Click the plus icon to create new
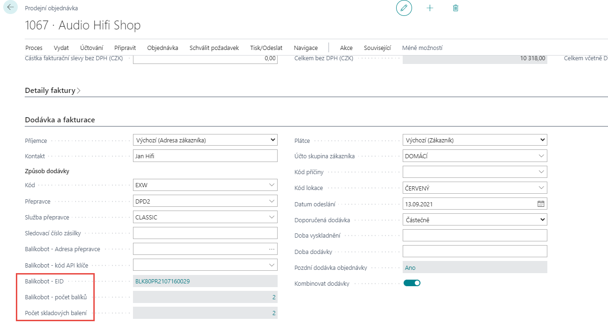This screenshot has height=324, width=608. [430, 8]
